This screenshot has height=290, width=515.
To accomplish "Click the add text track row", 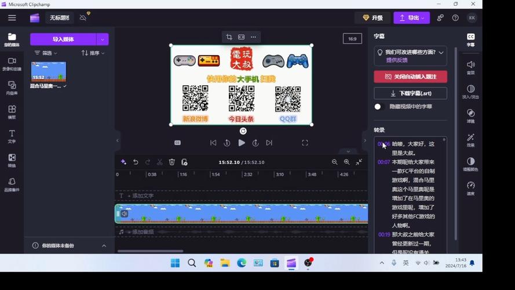I will pos(242,195).
